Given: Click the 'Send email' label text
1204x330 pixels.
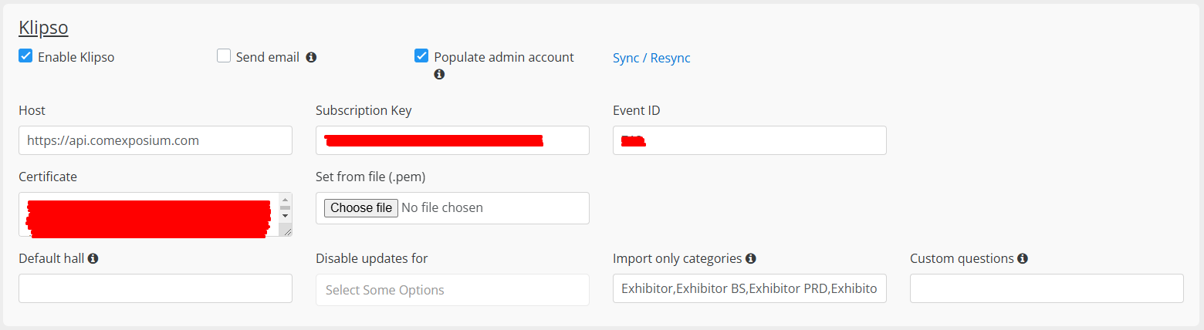Looking at the screenshot, I should (x=268, y=57).
